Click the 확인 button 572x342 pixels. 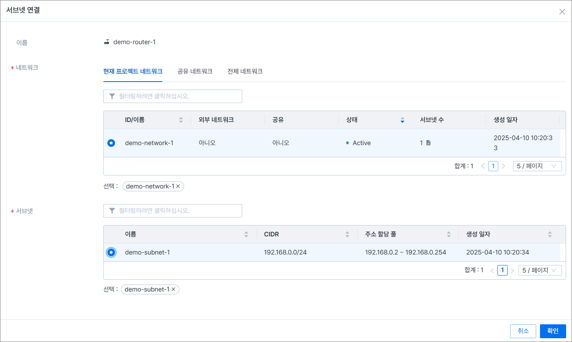tap(553, 331)
